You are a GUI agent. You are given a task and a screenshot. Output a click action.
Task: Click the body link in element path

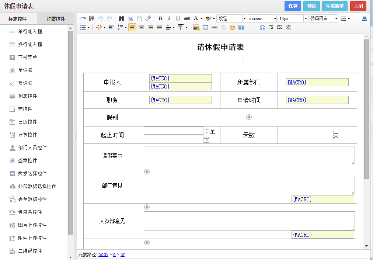[x=103, y=254]
